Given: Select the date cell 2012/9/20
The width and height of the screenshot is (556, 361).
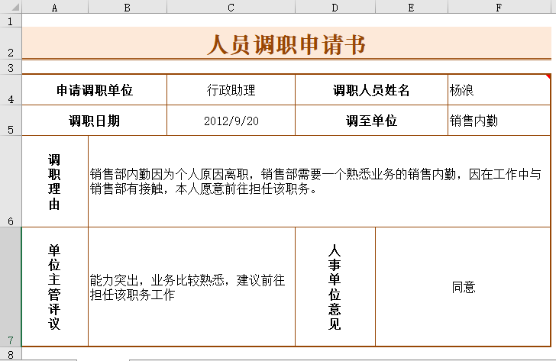Looking at the screenshot, I should [231, 121].
